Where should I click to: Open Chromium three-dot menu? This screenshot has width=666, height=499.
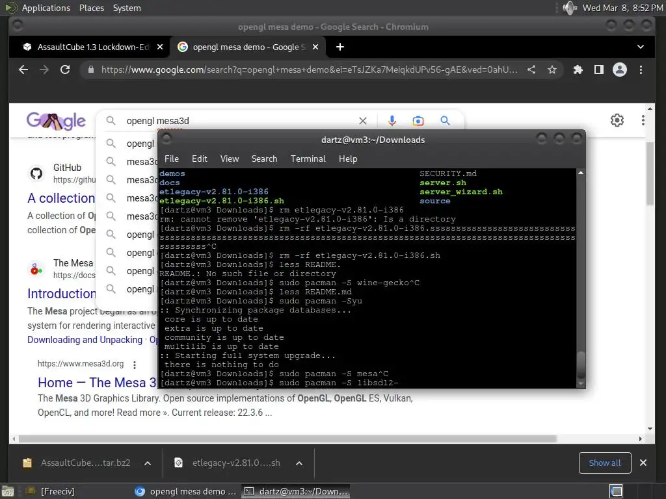[641, 70]
